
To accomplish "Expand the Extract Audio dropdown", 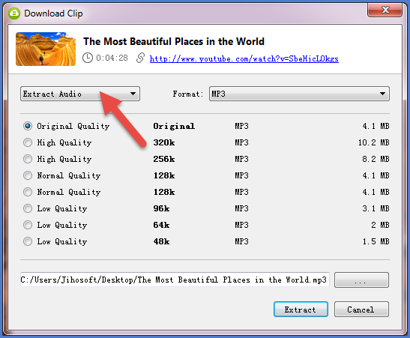I will tap(80, 94).
